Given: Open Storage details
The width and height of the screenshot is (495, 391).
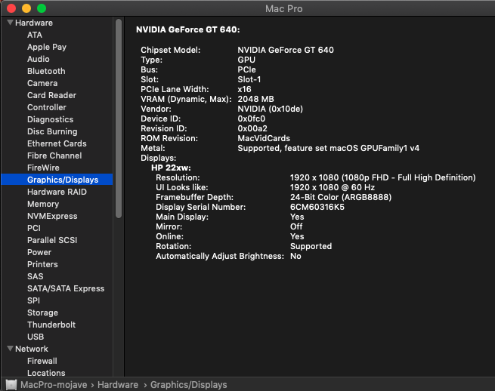Looking at the screenshot, I should coord(42,312).
